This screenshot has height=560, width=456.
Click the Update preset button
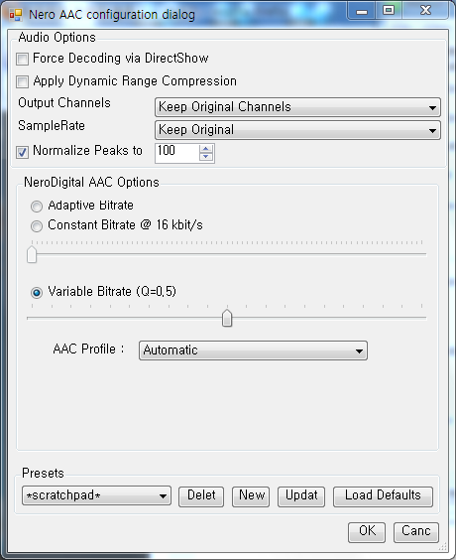click(301, 496)
